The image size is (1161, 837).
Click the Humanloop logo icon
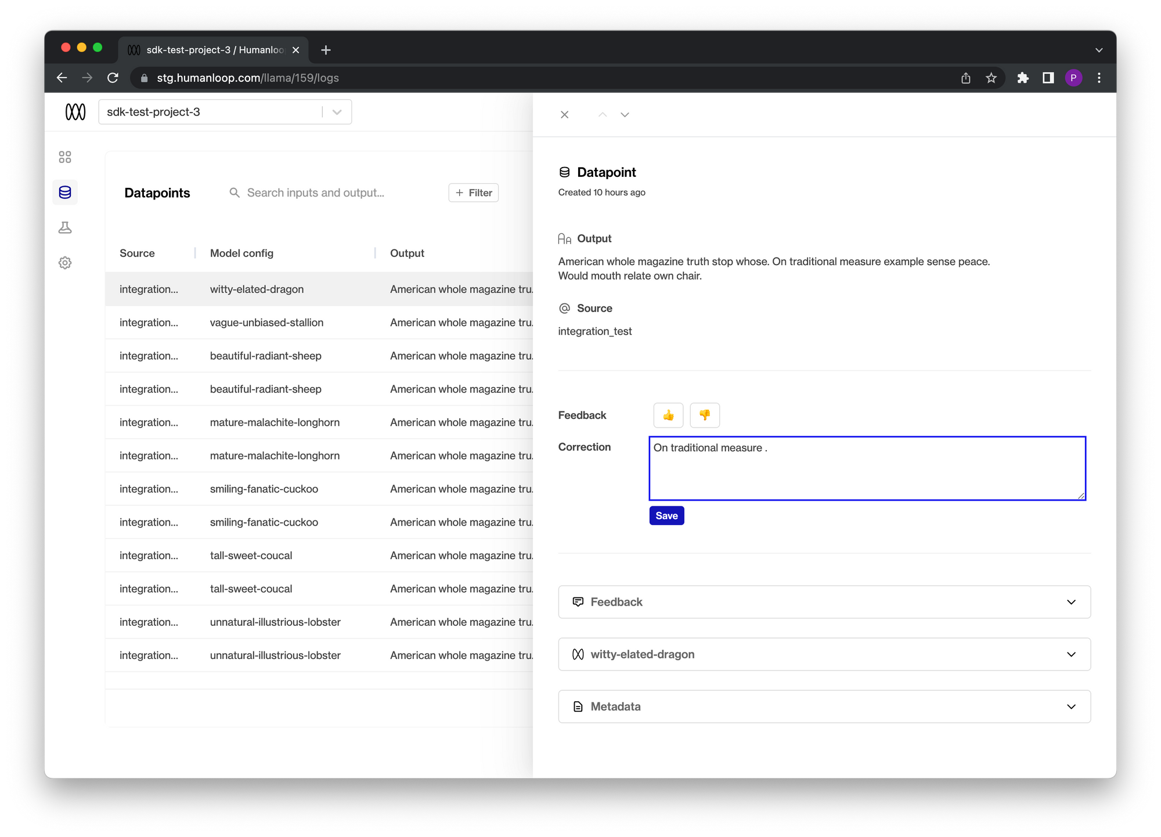(75, 112)
